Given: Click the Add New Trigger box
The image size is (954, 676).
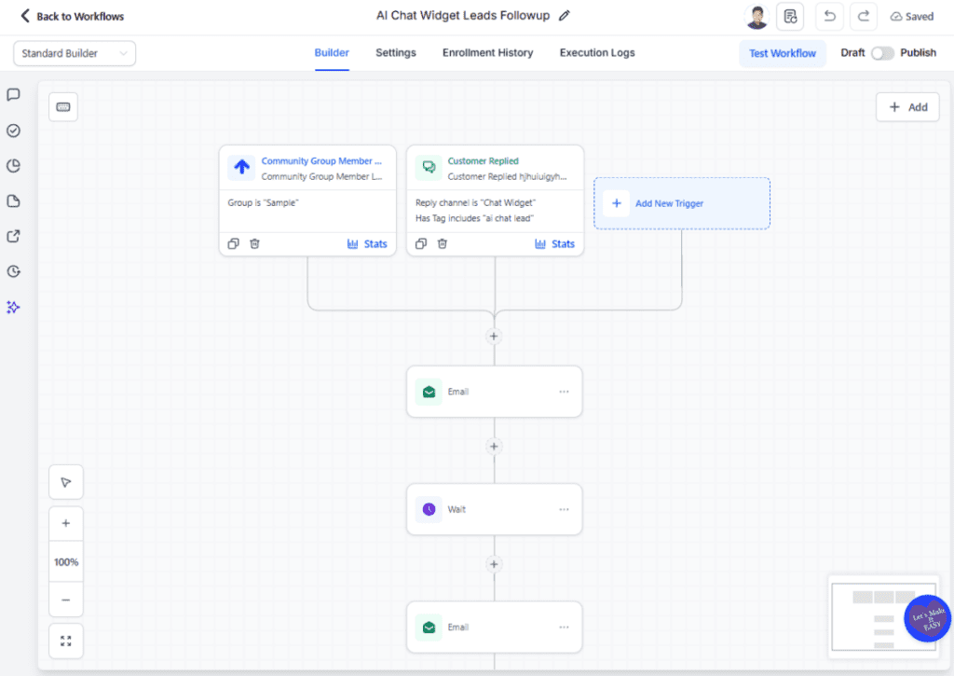Looking at the screenshot, I should tap(682, 203).
